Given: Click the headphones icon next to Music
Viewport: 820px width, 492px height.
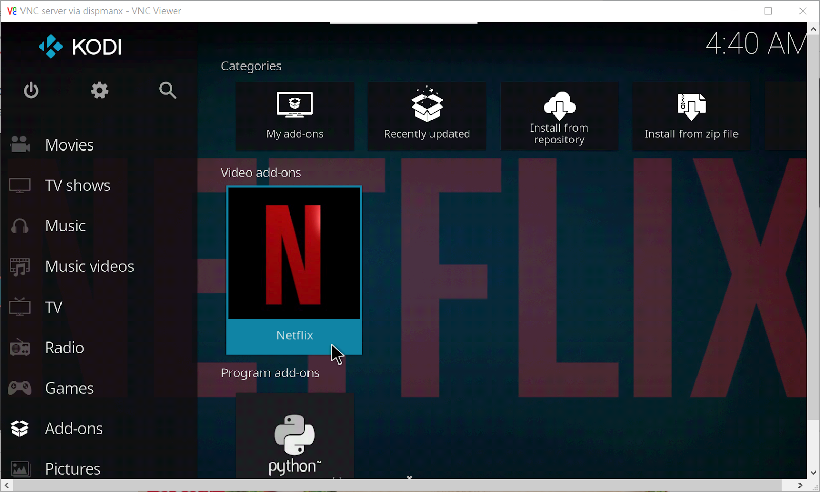Looking at the screenshot, I should pos(19,226).
